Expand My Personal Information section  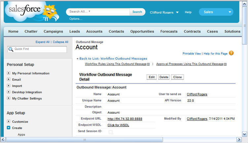[9, 73]
